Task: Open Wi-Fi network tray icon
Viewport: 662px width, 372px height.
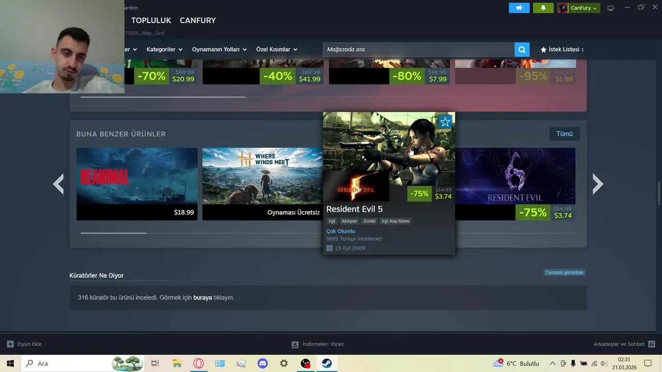Action: point(594,363)
